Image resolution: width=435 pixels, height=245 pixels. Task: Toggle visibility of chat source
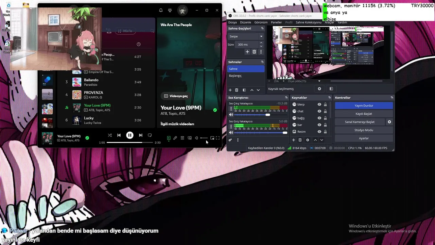[x=319, y=111]
